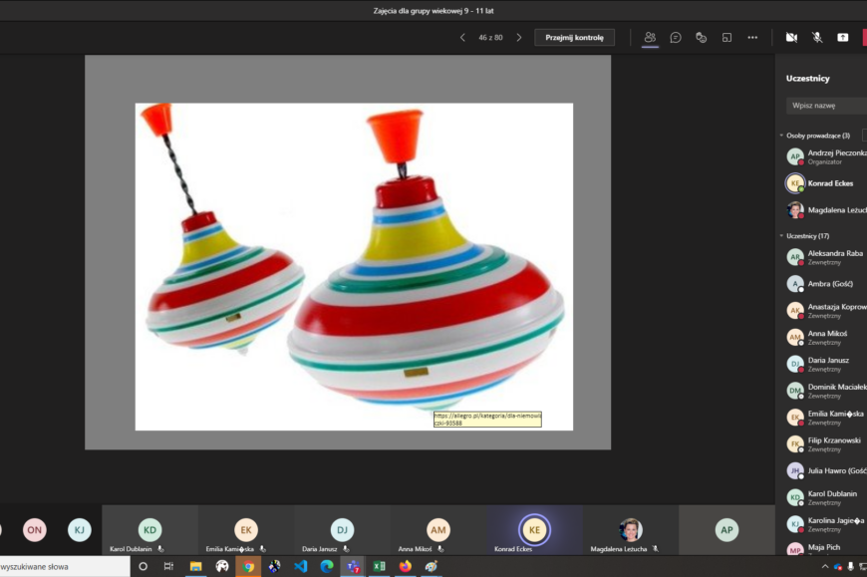Collapse the Uczestnicy (17) section

pyautogui.click(x=781, y=236)
